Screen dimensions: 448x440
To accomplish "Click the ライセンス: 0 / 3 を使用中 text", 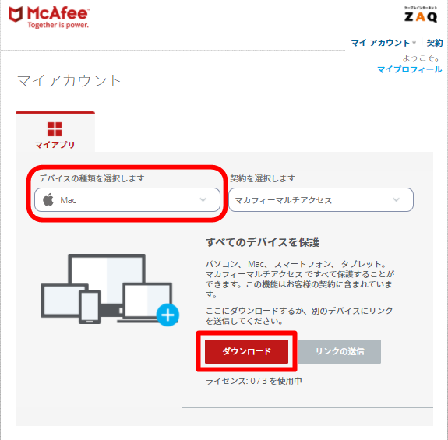I will 254,381.
